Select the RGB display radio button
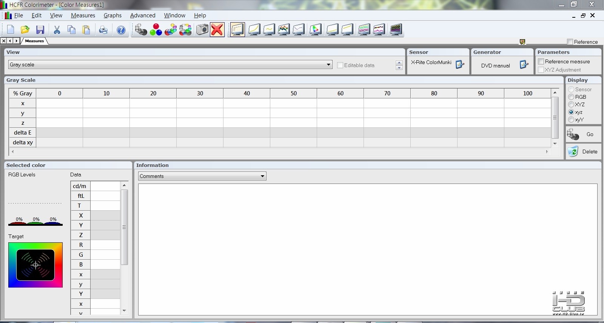Image resolution: width=604 pixels, height=323 pixels. coord(571,97)
